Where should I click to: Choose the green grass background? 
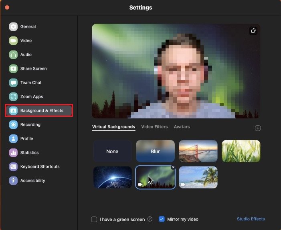coord(241,151)
